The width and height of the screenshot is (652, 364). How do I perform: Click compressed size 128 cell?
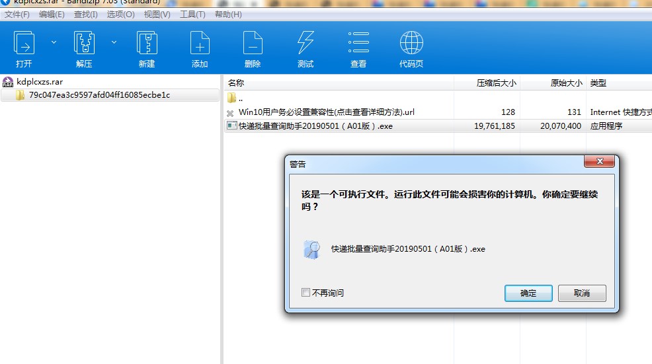tap(508, 112)
